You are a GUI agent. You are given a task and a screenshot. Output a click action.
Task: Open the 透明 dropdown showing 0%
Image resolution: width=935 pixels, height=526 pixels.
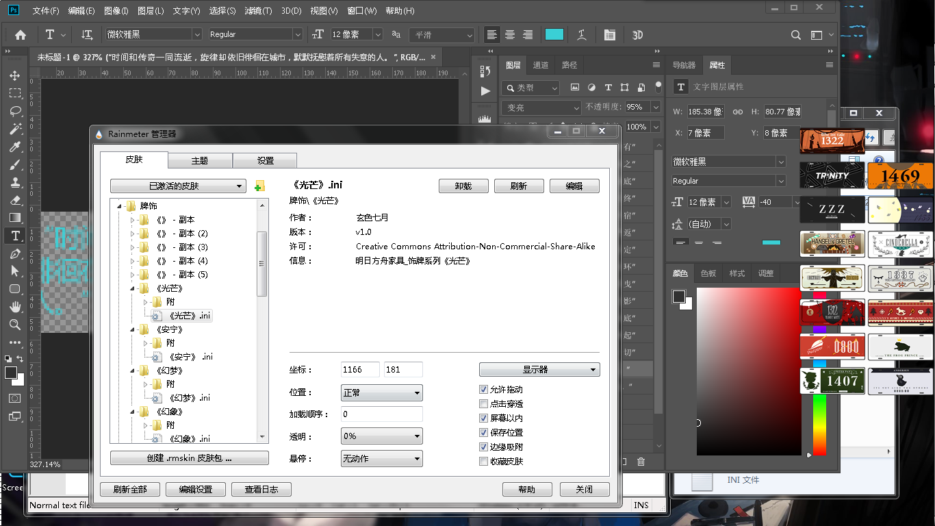[x=382, y=436]
